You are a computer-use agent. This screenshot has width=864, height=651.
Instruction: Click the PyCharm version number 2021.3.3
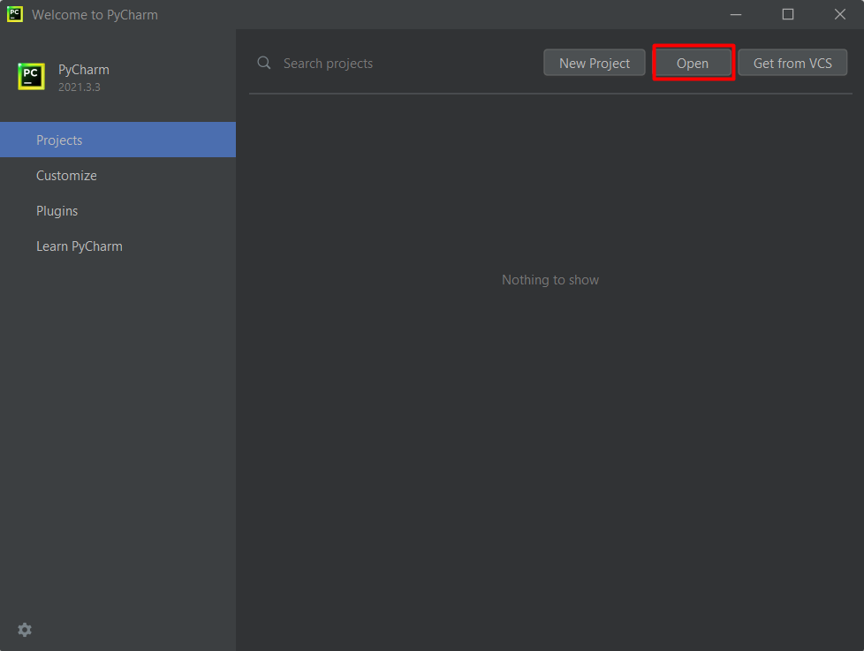(x=76, y=87)
